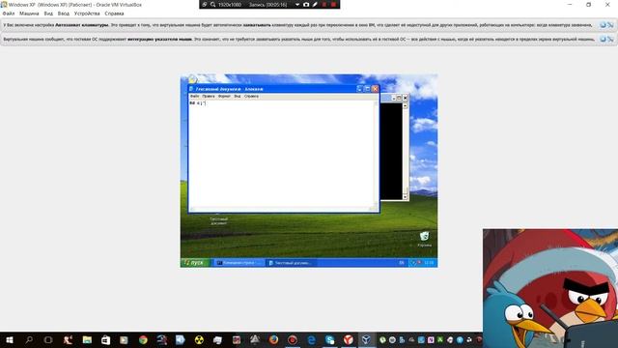This screenshot has height=348, width=618.
Task: Open Windows search from the taskbar magnifier
Action: (29, 339)
